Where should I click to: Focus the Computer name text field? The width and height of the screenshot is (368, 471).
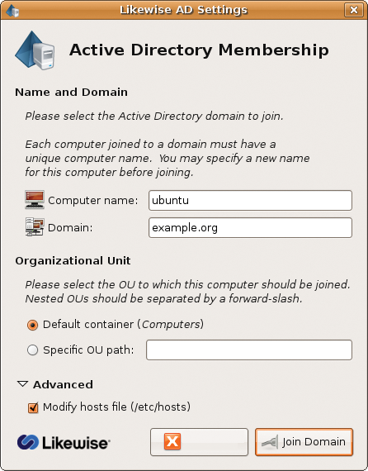coord(250,200)
